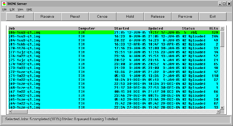This screenshot has height=126, width=233.
Task: Click Uploaded status in j78 row
Action: 197,48
